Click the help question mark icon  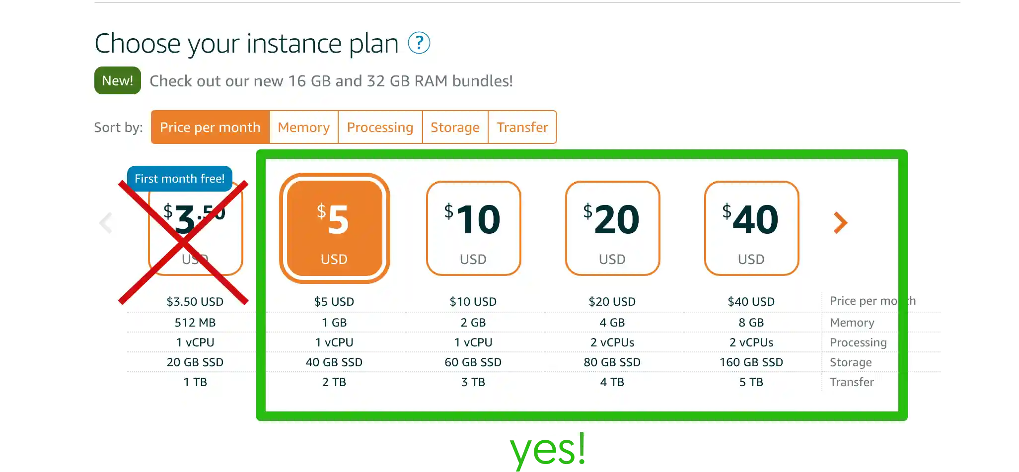coord(419,43)
